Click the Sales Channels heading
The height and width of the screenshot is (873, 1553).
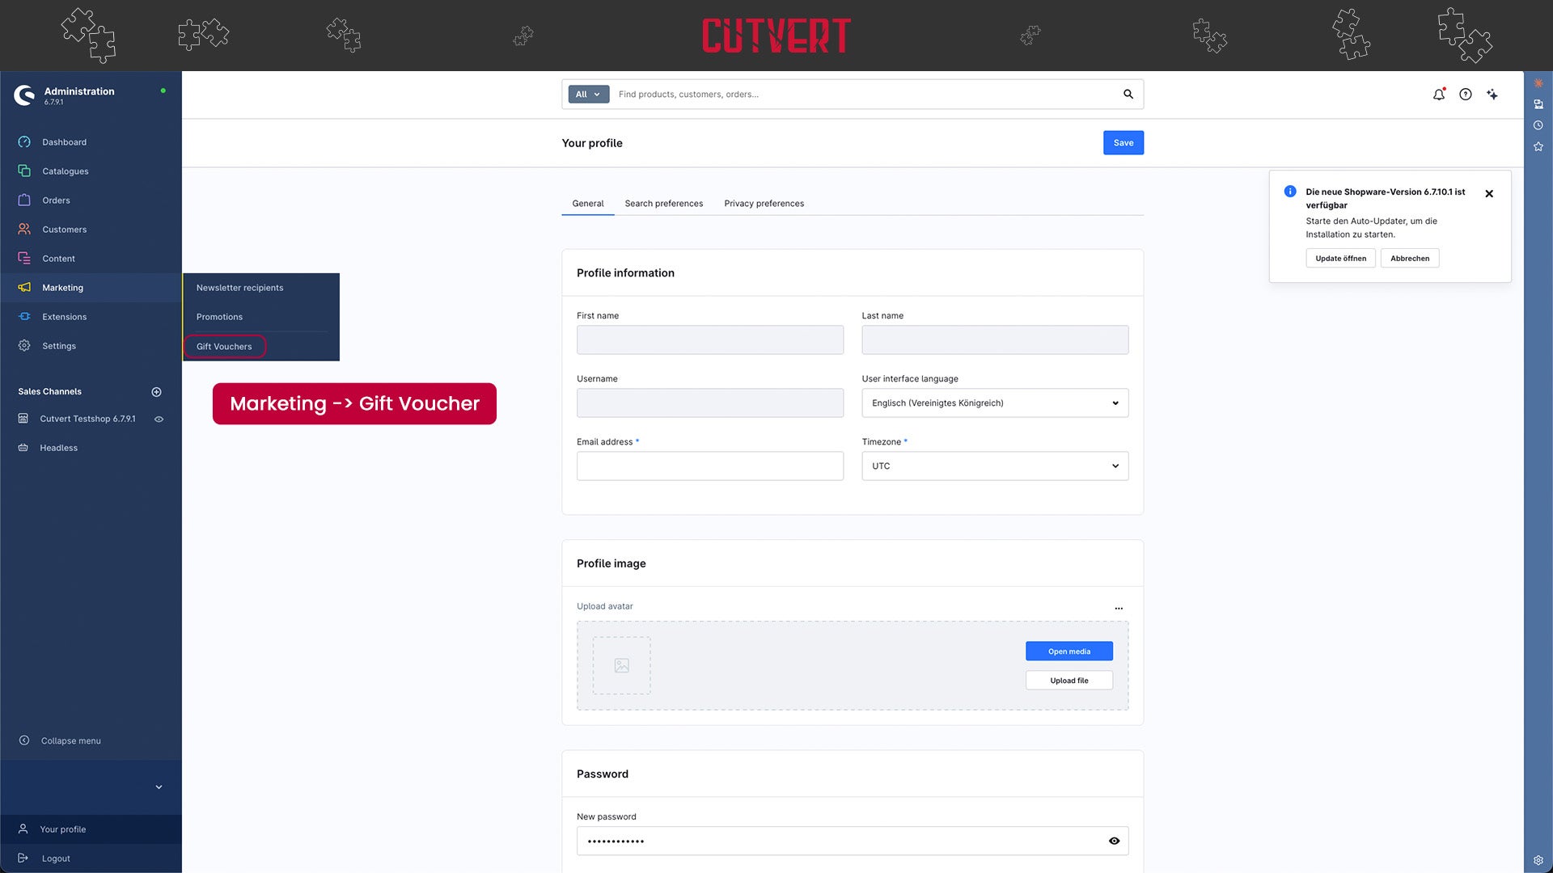coord(49,392)
